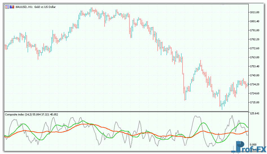Click the 125.641 indicator scale value
267x154 pixels.
coord(254,113)
